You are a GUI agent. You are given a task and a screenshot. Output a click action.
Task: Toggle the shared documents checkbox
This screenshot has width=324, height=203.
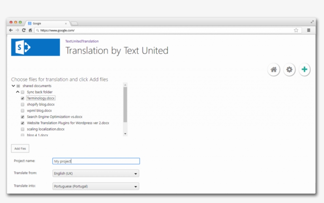click(x=18, y=86)
